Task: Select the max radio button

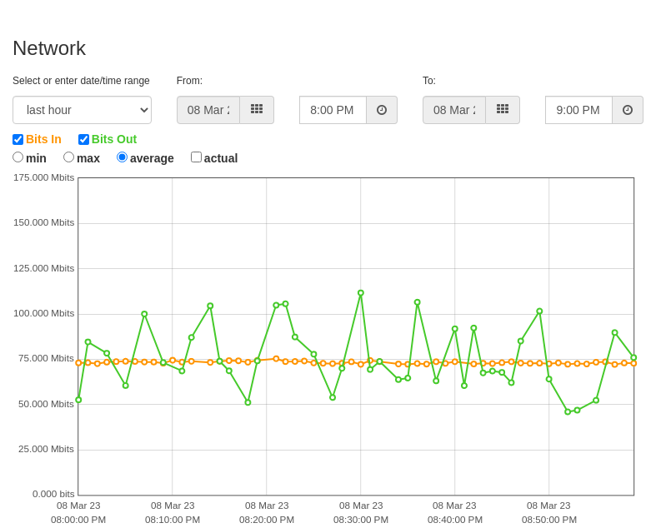Action: (68, 157)
